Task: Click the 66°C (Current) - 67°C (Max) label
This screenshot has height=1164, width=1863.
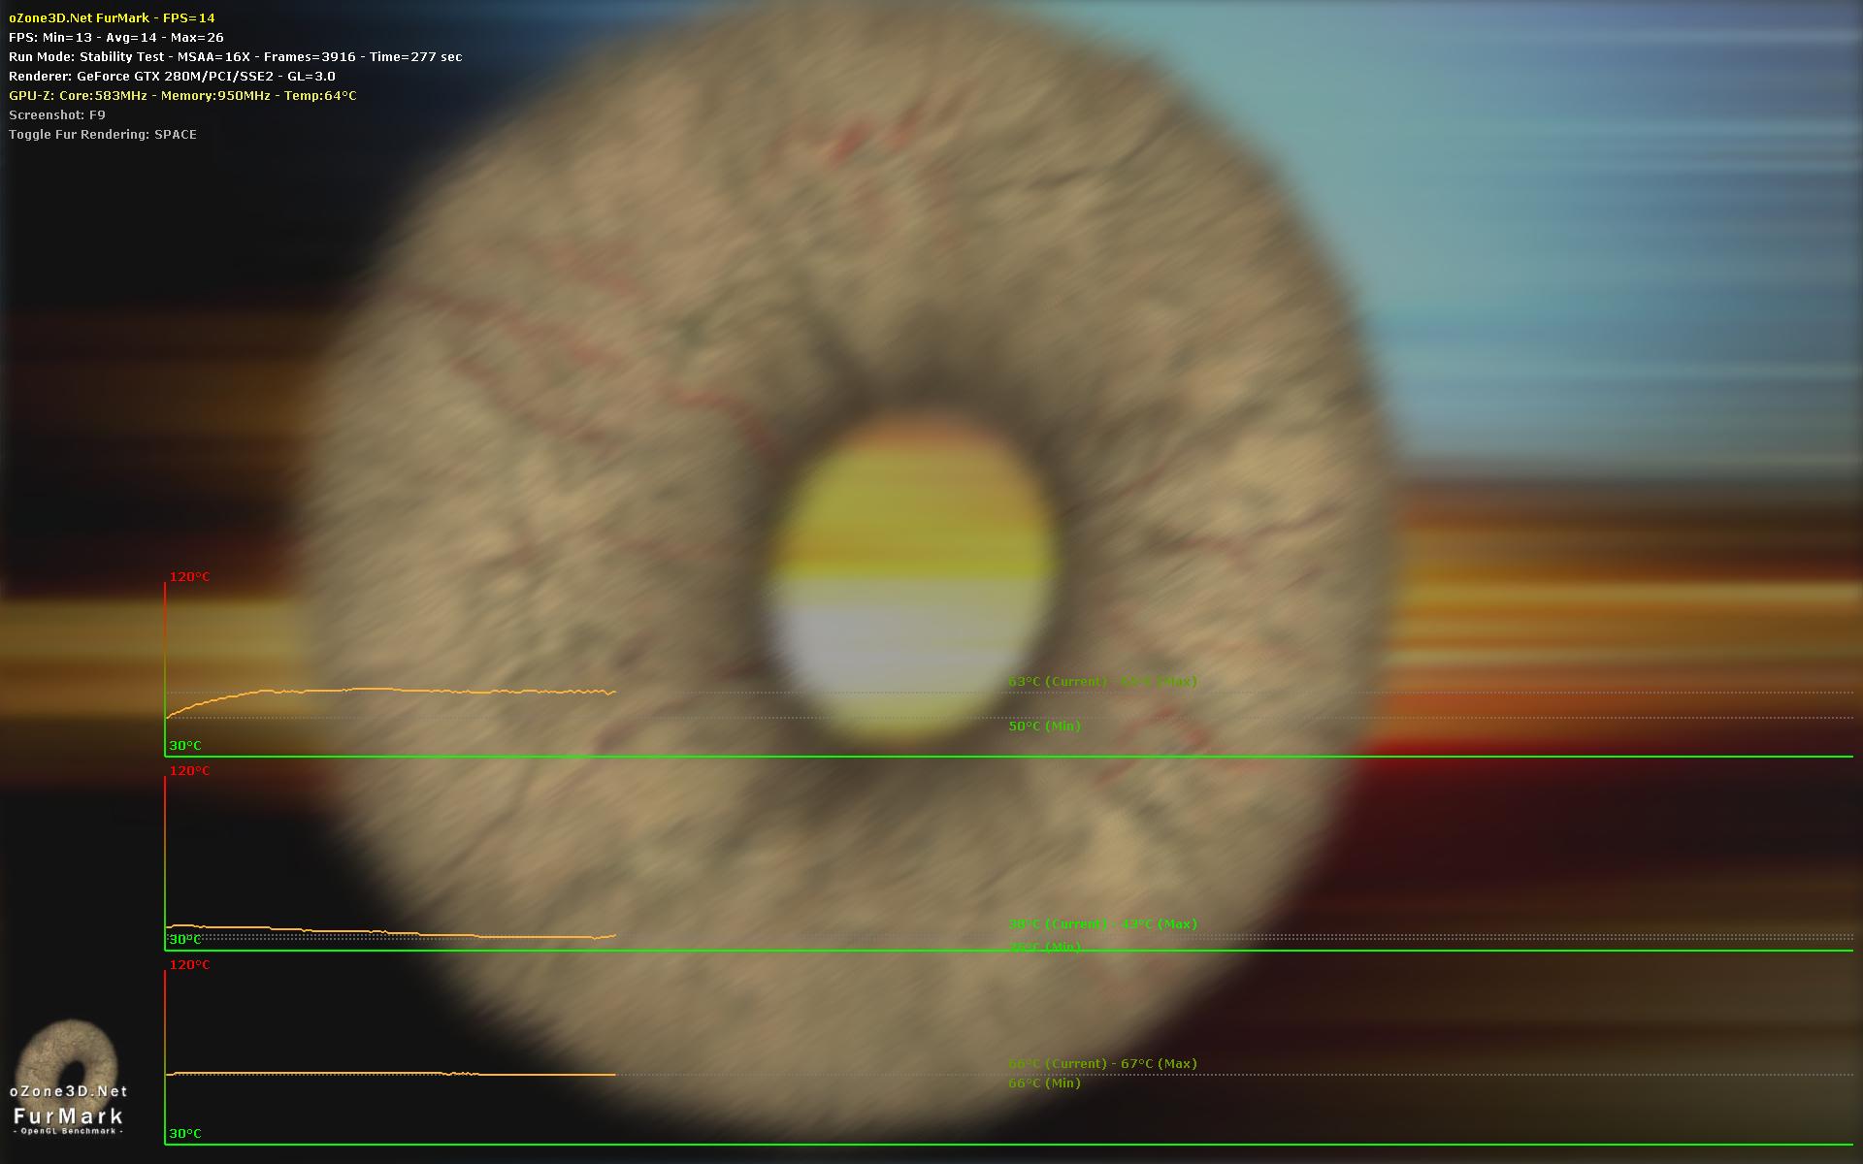Action: point(1102,1063)
